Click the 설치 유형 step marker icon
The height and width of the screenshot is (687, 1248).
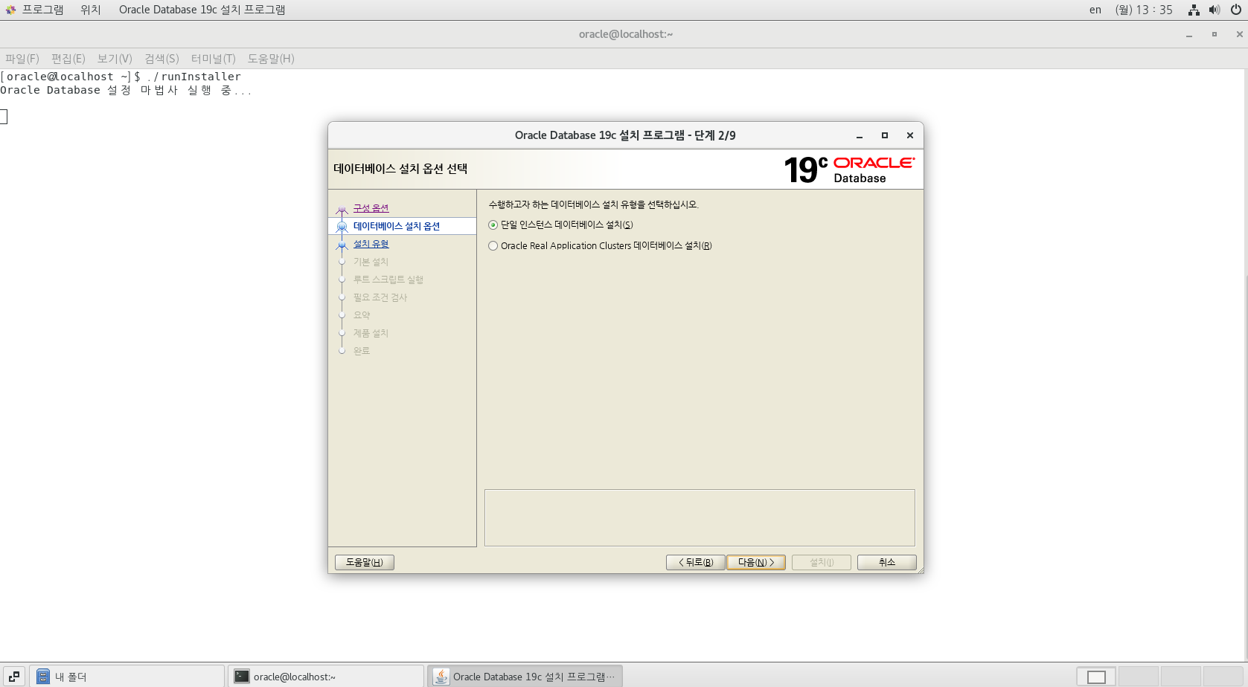coord(342,245)
